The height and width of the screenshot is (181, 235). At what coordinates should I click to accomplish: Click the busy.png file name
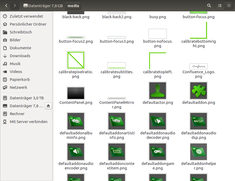click(x=158, y=17)
